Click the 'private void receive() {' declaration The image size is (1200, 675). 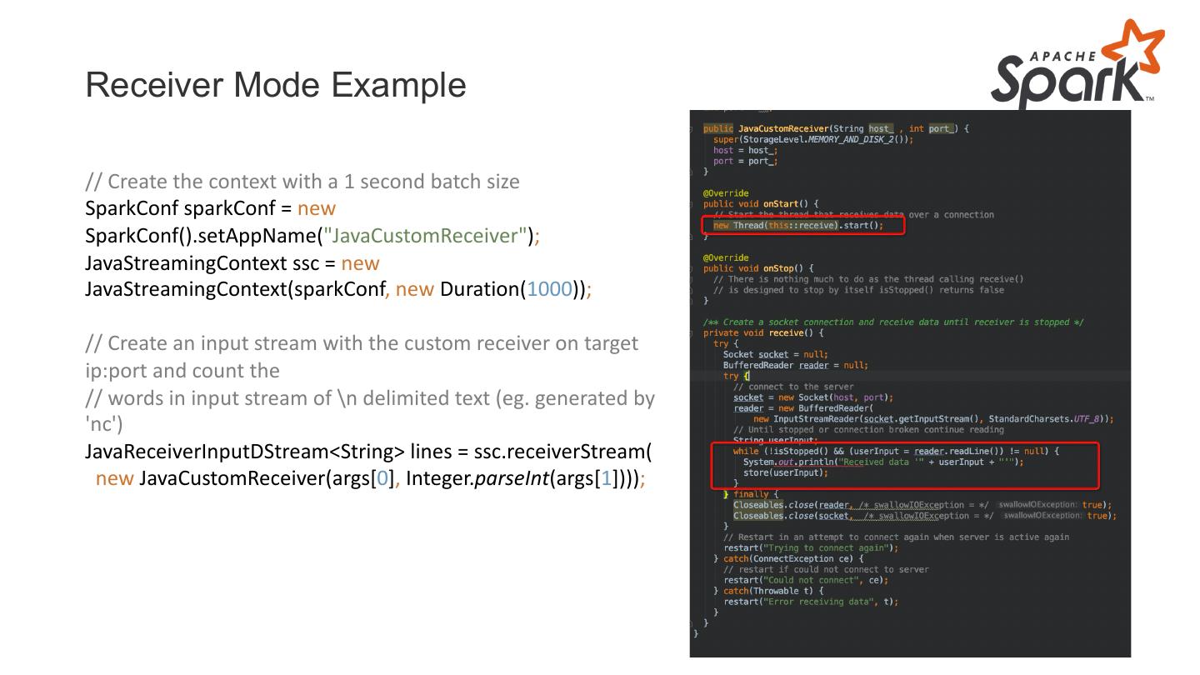(763, 332)
